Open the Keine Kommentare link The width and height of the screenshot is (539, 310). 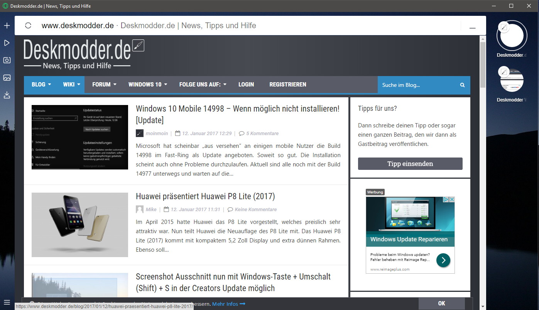click(256, 210)
